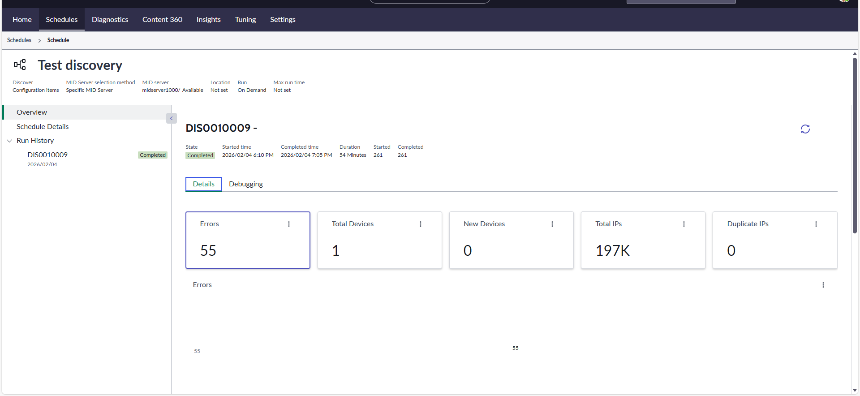Open the Settings menu
The height and width of the screenshot is (396, 860).
point(283,20)
